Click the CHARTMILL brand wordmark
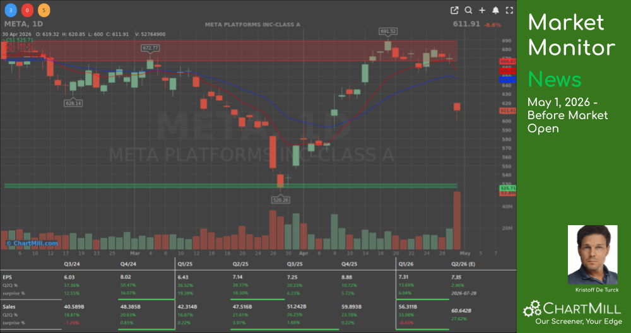This screenshot has height=333, width=631. point(582,309)
